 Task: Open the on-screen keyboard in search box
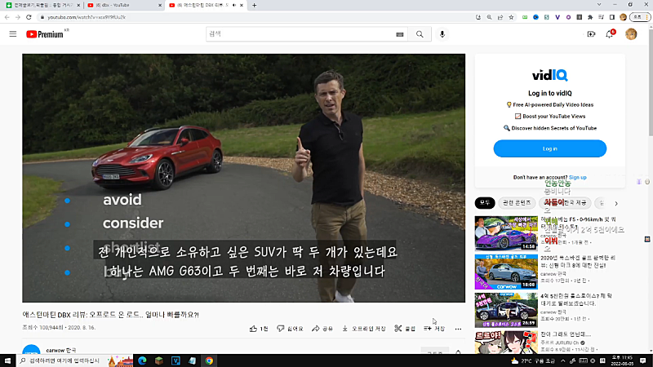[x=400, y=34]
